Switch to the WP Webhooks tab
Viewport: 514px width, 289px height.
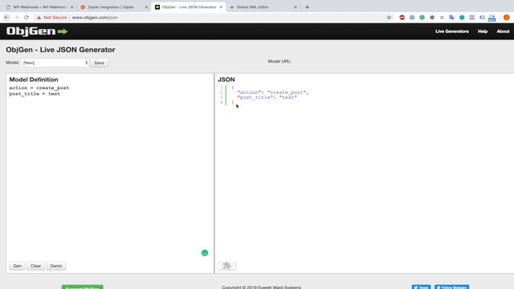pos(39,7)
